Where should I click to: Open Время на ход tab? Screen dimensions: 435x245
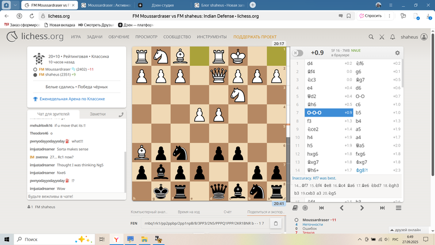(189, 212)
